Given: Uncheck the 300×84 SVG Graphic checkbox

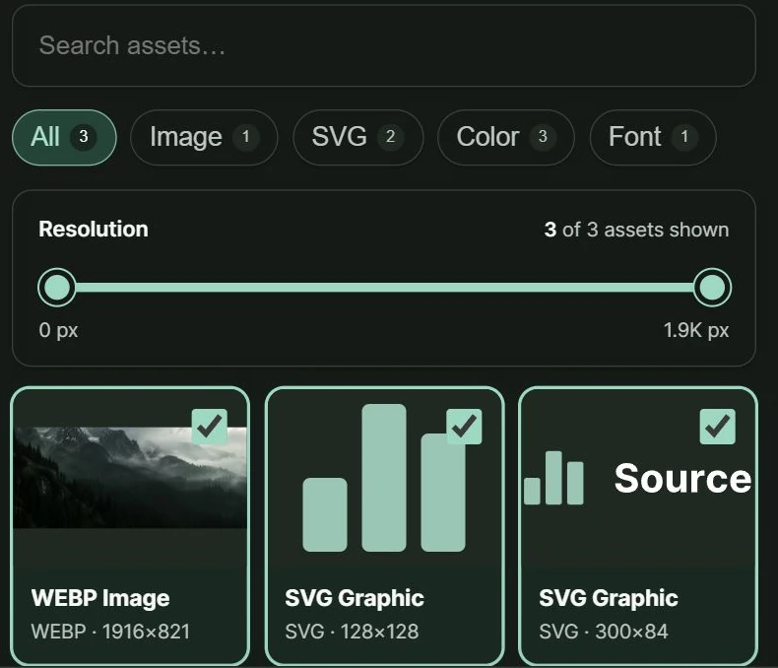Looking at the screenshot, I should coord(718,427).
